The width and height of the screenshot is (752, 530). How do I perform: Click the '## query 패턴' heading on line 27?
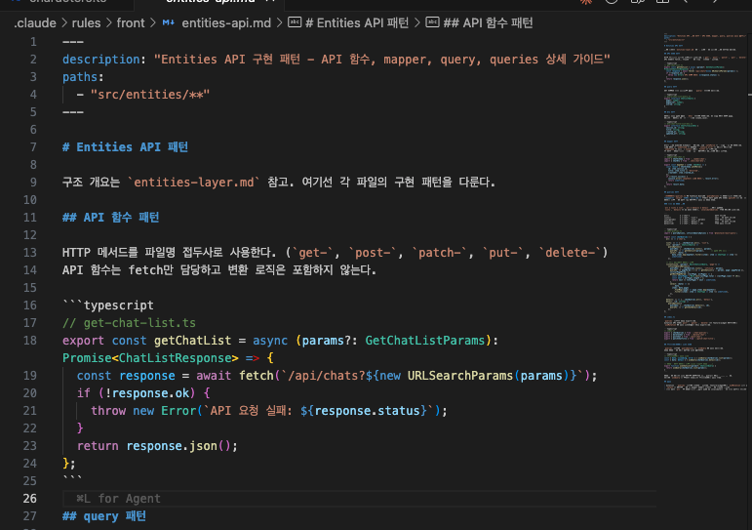click(x=104, y=516)
